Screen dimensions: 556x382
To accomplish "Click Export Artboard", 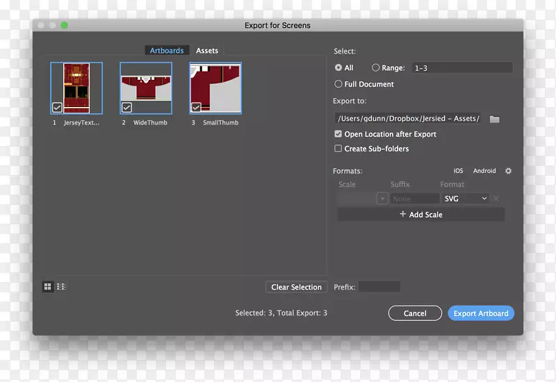I will (481, 313).
